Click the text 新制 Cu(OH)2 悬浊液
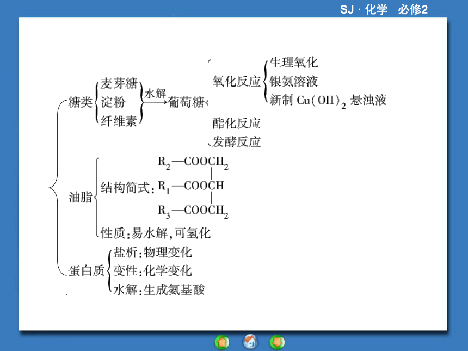This screenshot has height=351, width=468. pos(328,101)
